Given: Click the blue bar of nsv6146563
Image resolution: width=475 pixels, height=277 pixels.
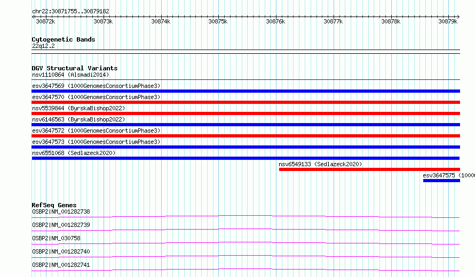Looking at the screenshot, I should [x=246, y=125].
